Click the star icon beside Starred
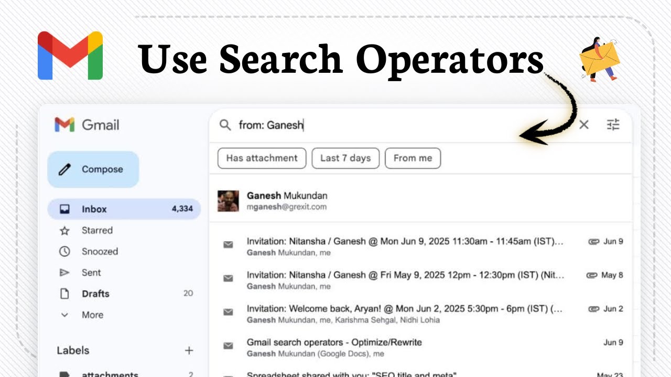The image size is (671, 377). pyautogui.click(x=64, y=230)
